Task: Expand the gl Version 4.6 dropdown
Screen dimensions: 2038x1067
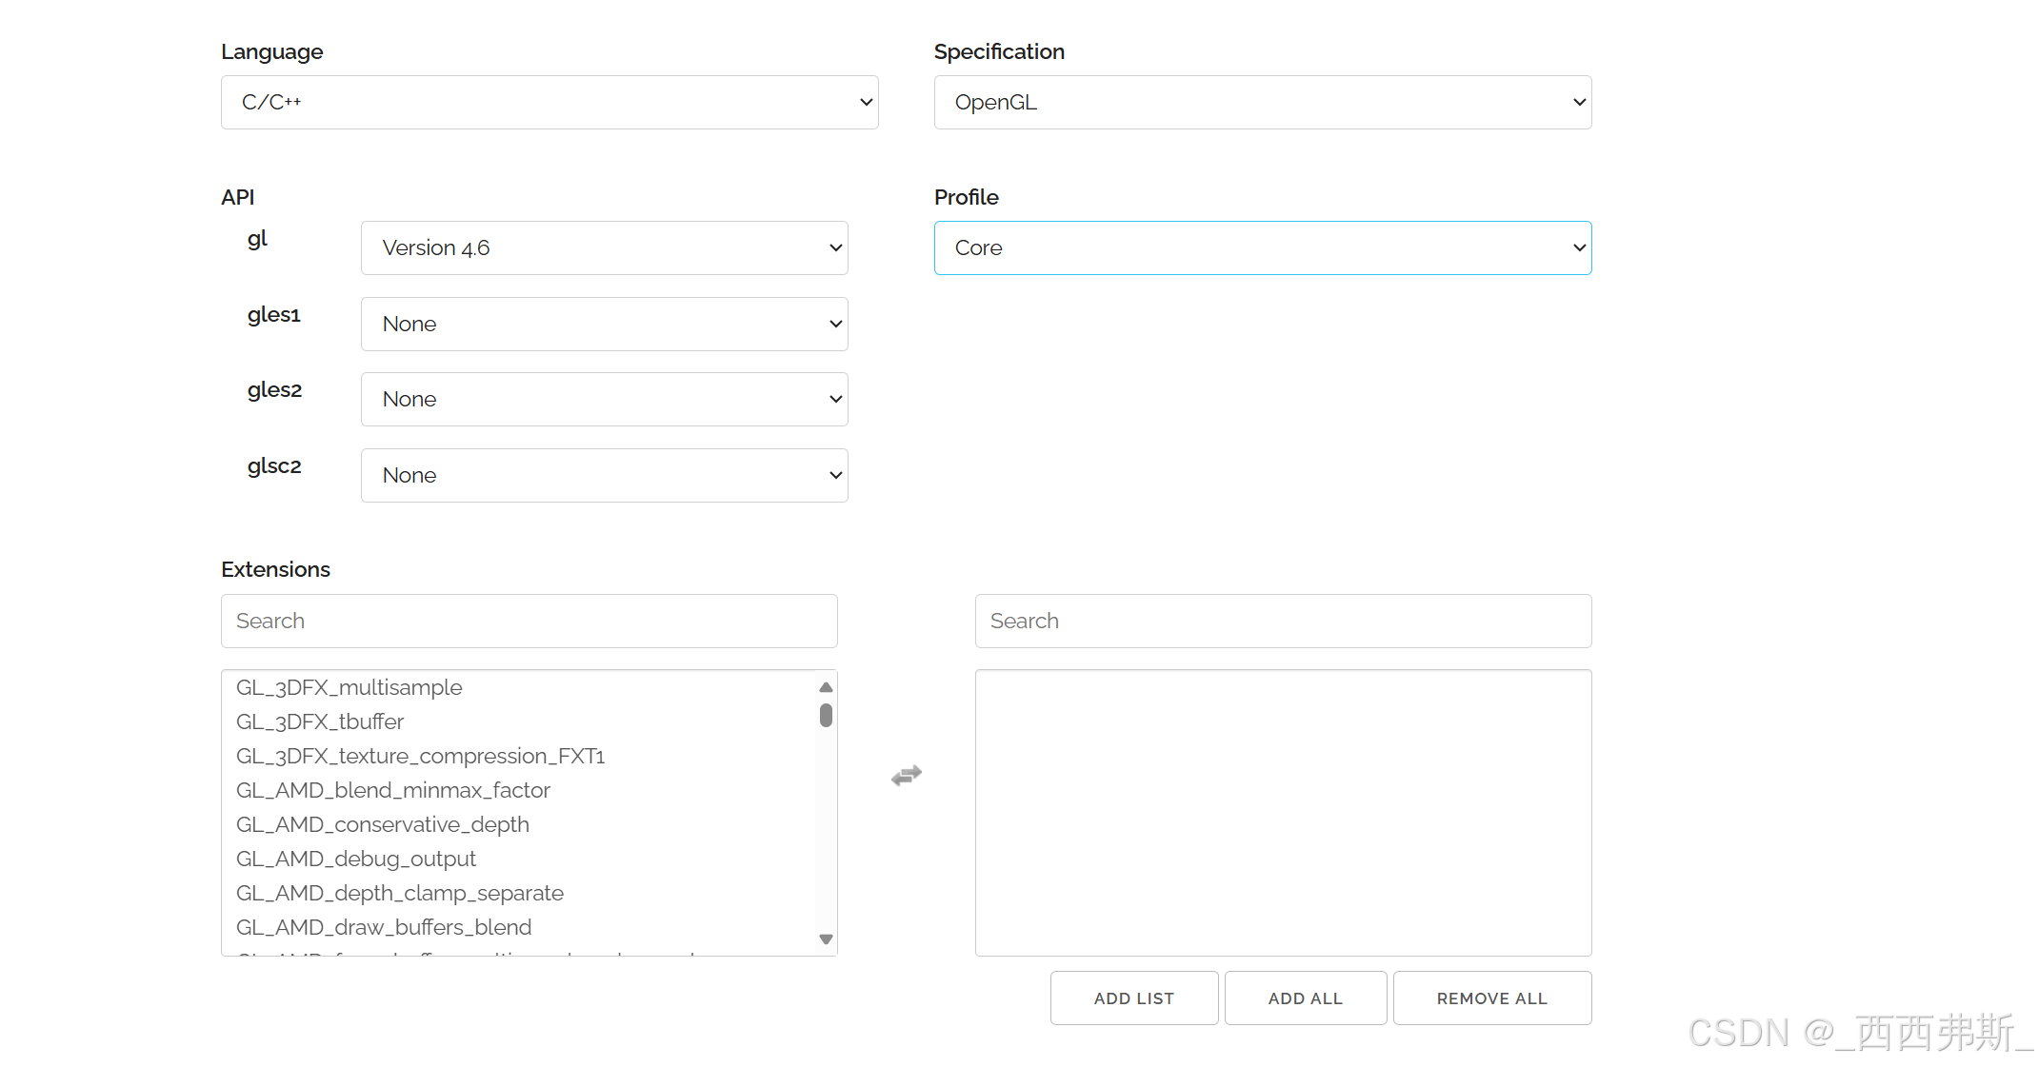Action: pyautogui.click(x=604, y=248)
